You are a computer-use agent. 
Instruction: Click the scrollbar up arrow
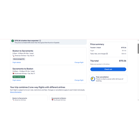138,40
